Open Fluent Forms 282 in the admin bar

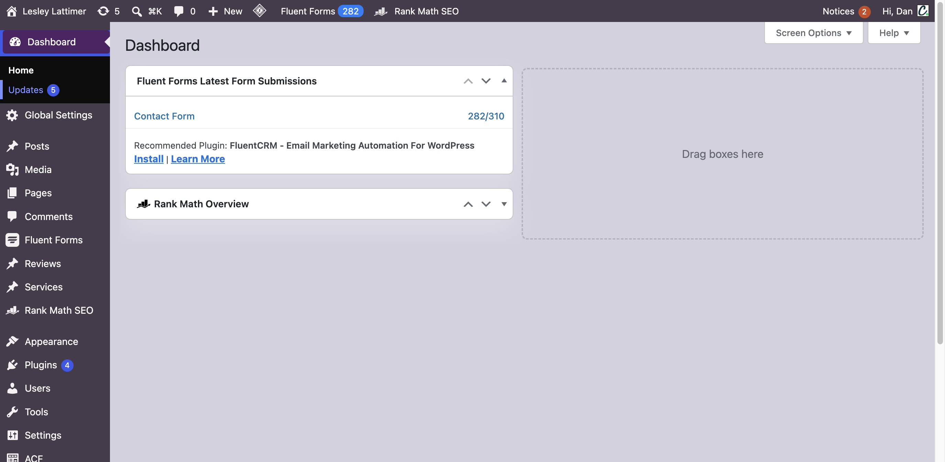point(322,11)
